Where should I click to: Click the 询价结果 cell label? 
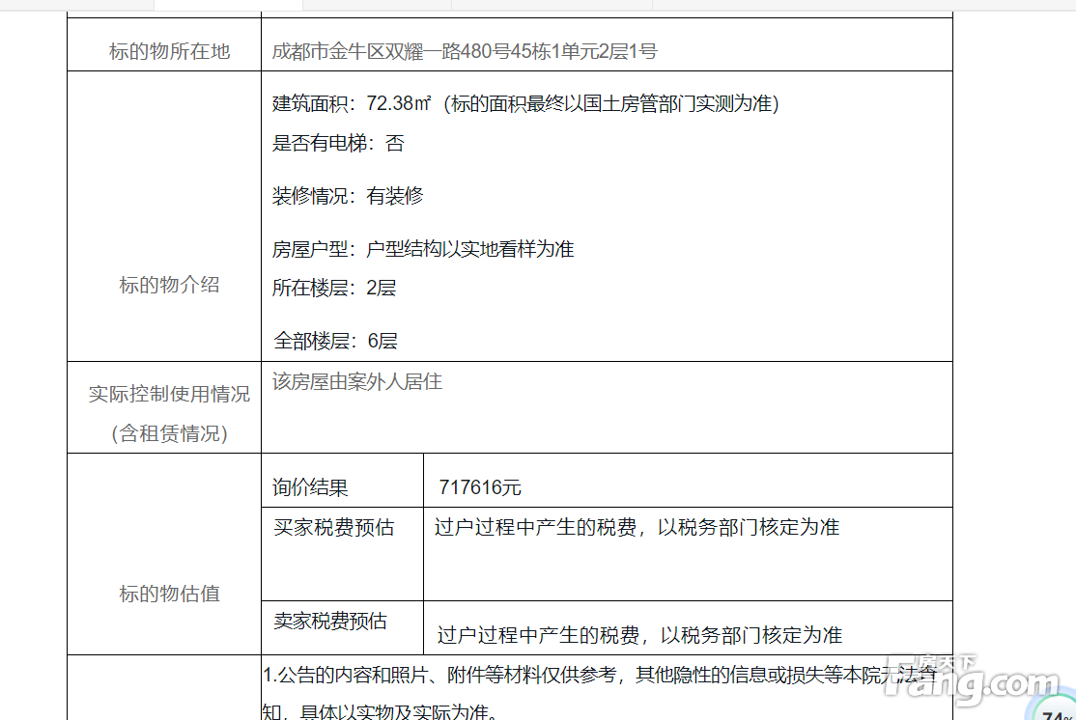310,487
